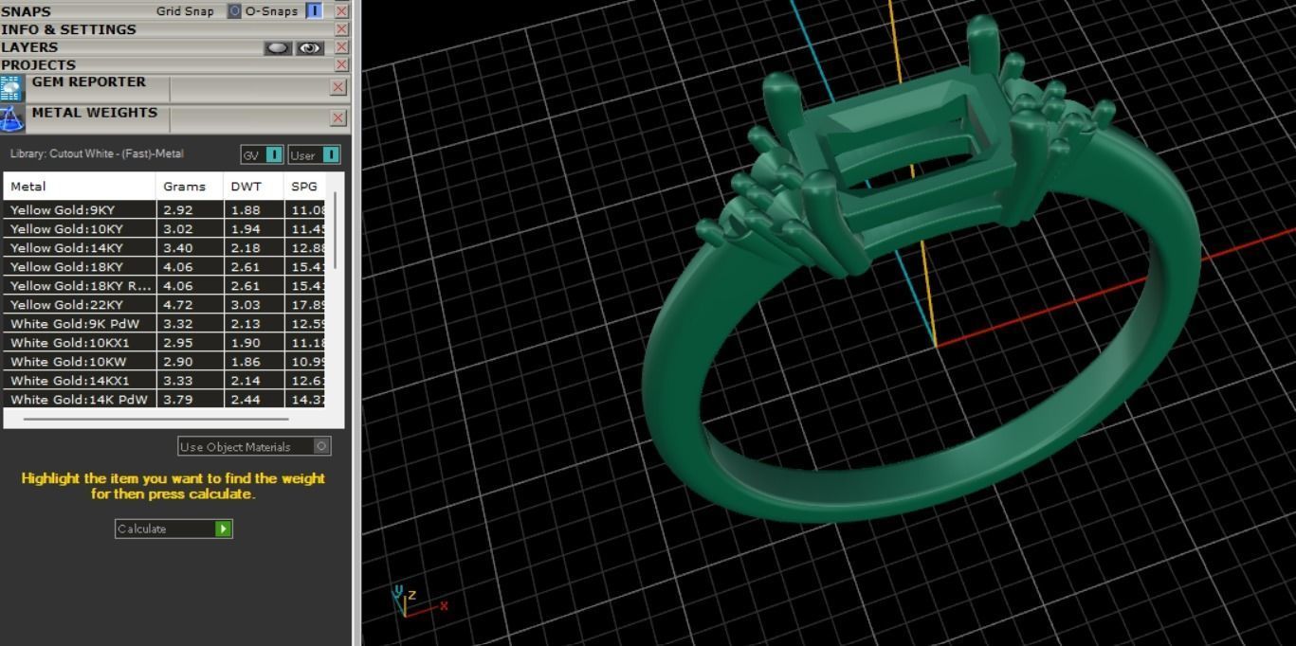The image size is (1296, 646).
Task: Click the 2.92 grams value cell
Action: pos(190,209)
